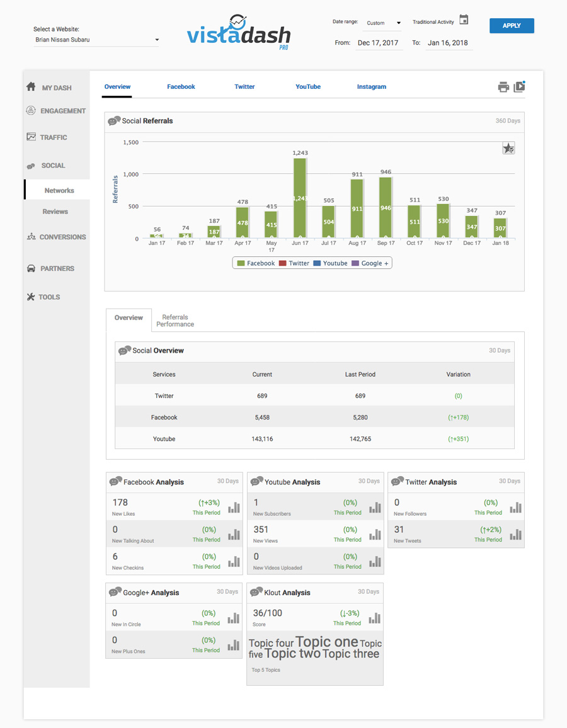Open the Traditional Activity calendar icon
Viewport: 567px width, 728px height.
(464, 20)
